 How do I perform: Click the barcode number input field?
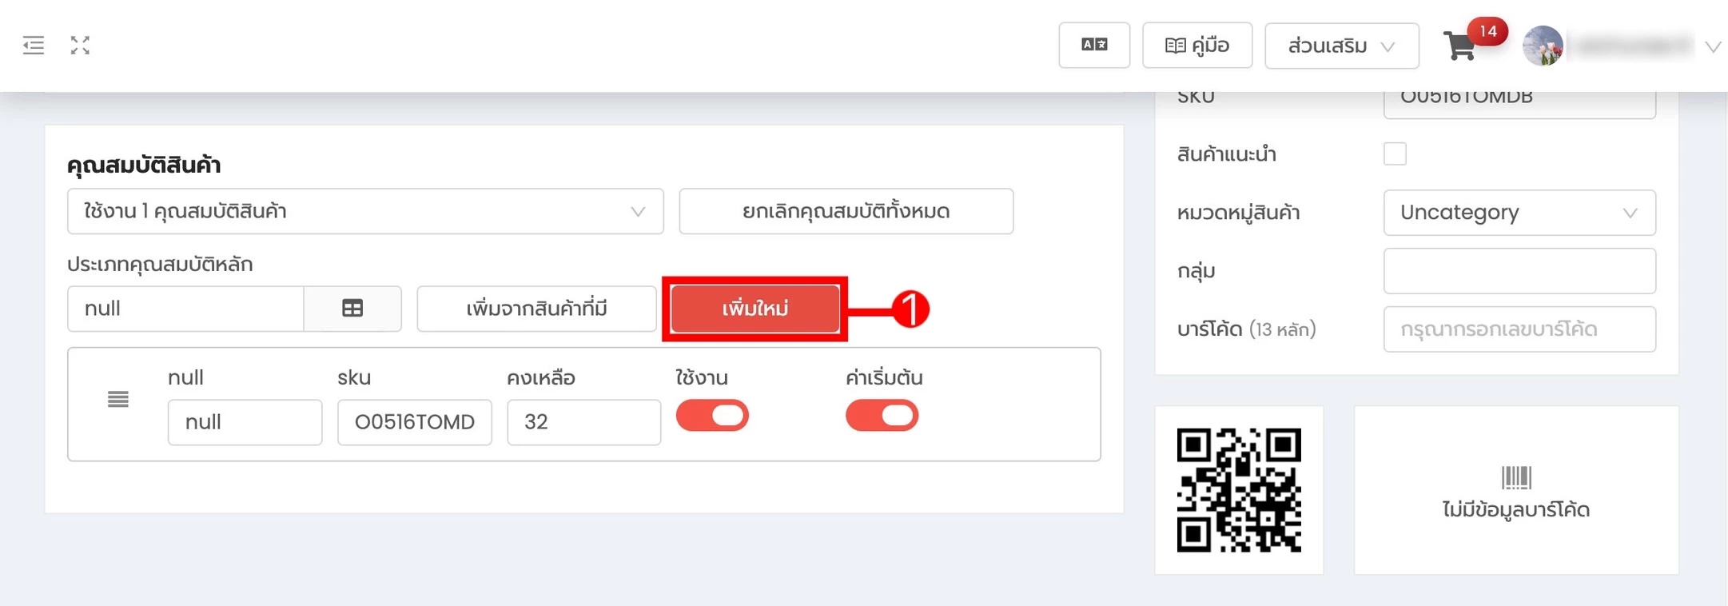point(1519,329)
